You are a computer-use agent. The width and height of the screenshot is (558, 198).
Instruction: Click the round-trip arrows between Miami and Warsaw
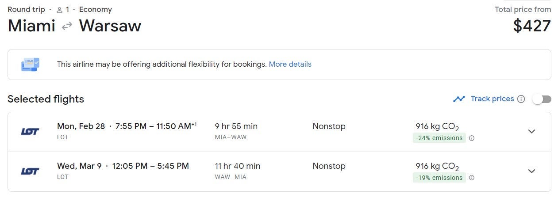point(67,26)
